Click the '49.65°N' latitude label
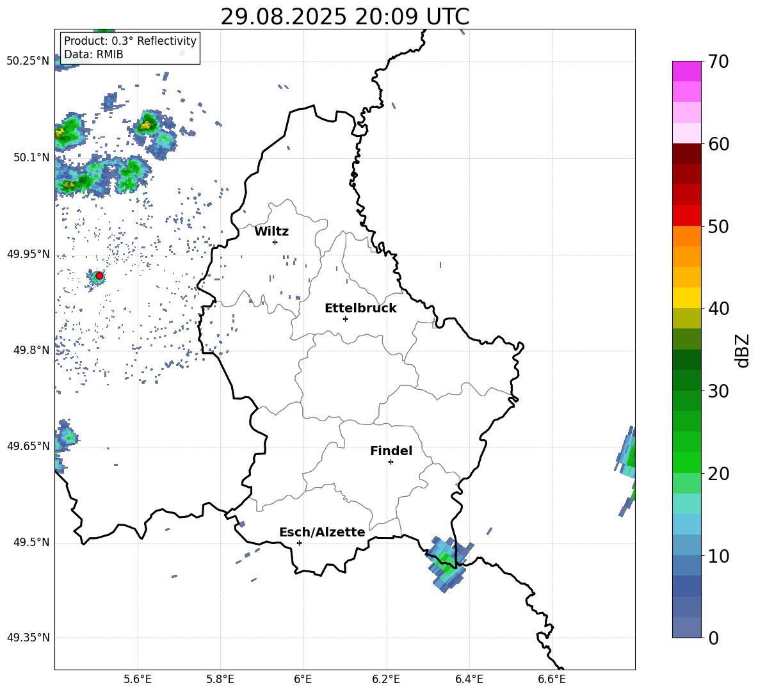The height and width of the screenshot is (692, 758). (x=28, y=446)
